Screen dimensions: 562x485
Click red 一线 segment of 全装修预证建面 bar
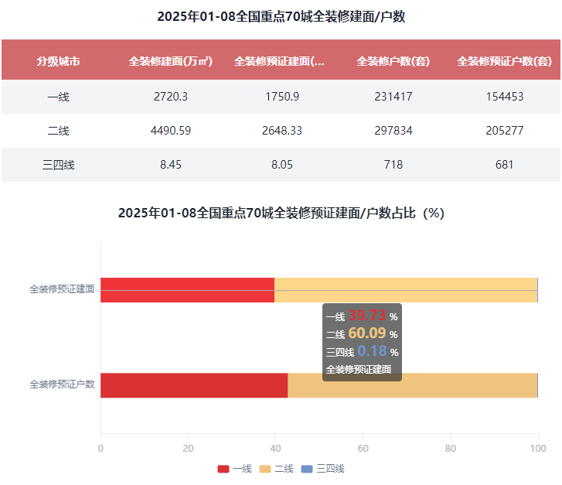tap(187, 290)
